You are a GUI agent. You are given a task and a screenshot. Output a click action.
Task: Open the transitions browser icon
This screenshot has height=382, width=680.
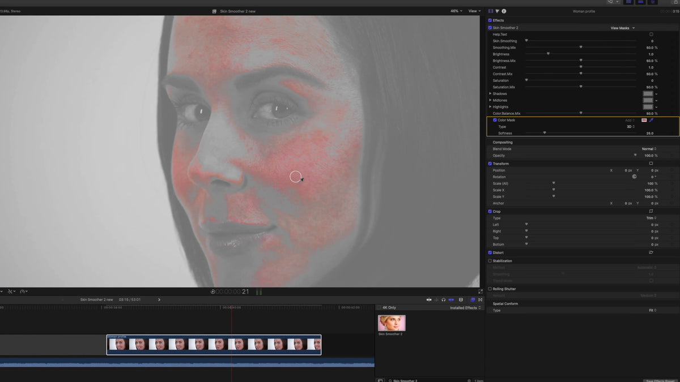point(480,300)
